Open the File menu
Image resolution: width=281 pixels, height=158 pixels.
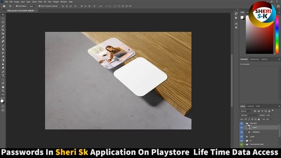click(x=6, y=2)
